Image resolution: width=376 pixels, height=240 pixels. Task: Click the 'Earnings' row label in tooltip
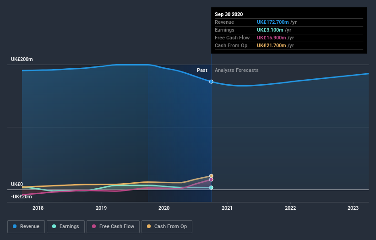point(224,30)
